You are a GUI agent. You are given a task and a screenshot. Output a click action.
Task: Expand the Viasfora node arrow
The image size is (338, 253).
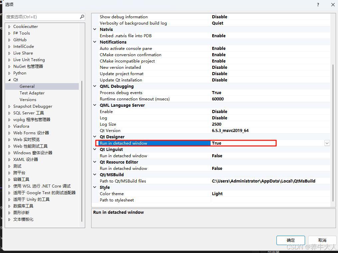point(9,126)
